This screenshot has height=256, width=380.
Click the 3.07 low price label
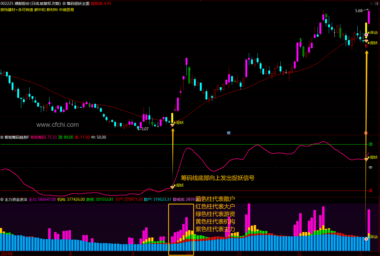click(145, 129)
